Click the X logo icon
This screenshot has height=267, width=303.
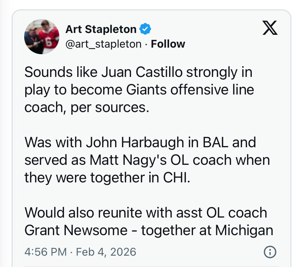tap(270, 29)
